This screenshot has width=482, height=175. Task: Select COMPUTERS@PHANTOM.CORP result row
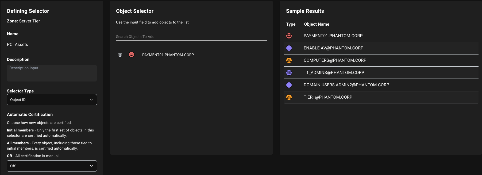click(x=381, y=60)
